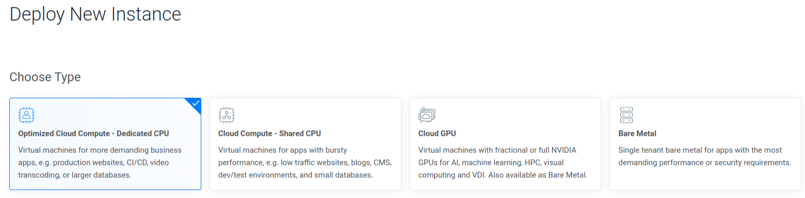Pick the Cloud GPU instance type
Image resolution: width=805 pixels, height=198 pixels.
click(x=505, y=144)
